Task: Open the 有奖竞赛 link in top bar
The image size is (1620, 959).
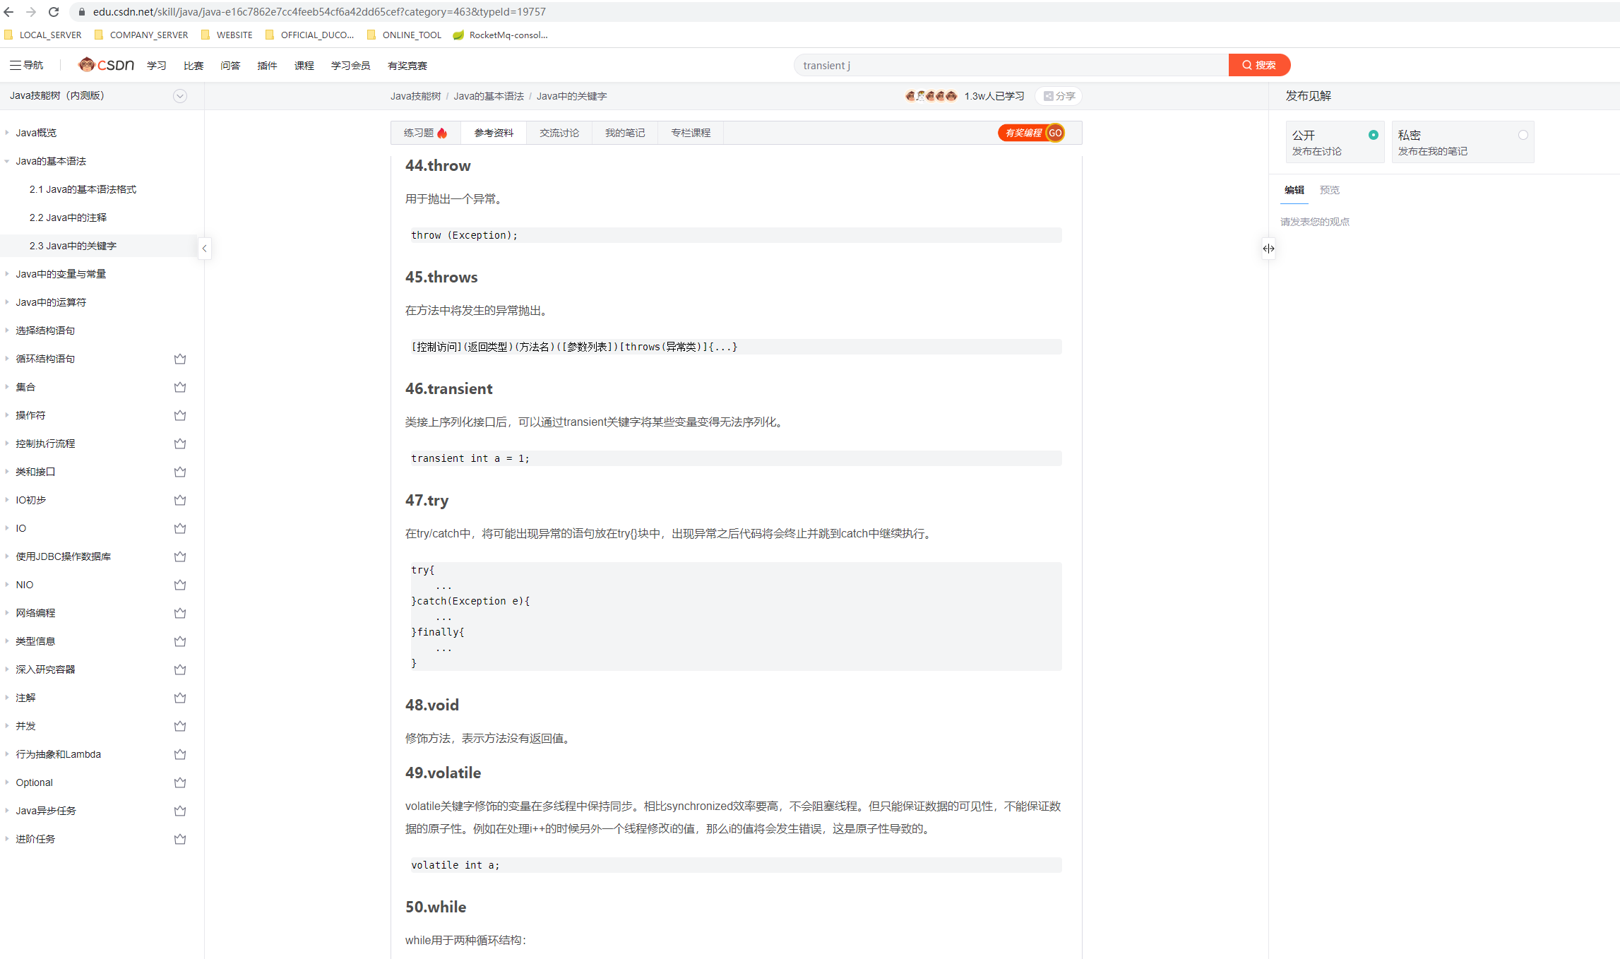Action: 407,65
